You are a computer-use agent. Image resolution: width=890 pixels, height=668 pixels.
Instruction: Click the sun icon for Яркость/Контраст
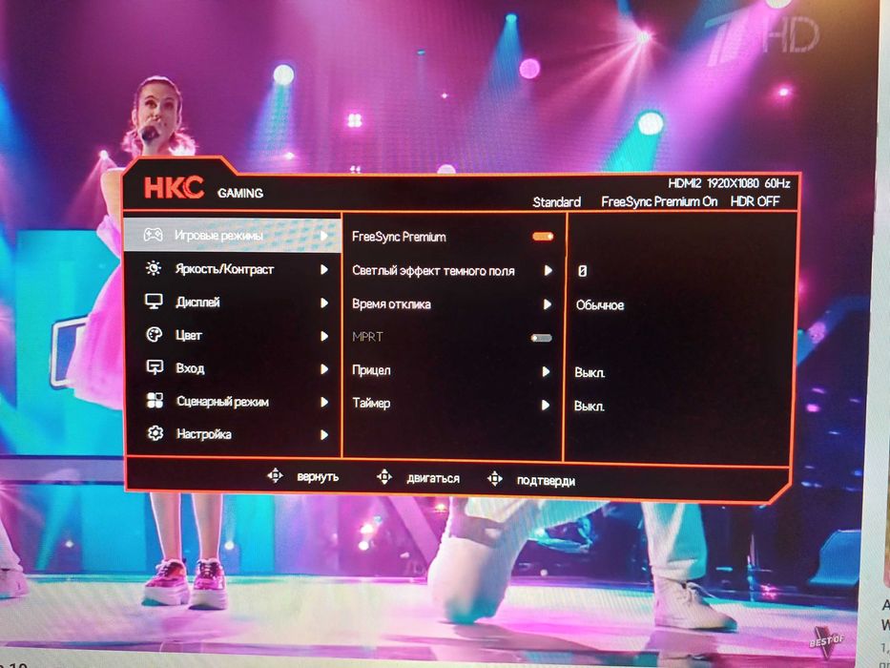tap(154, 268)
